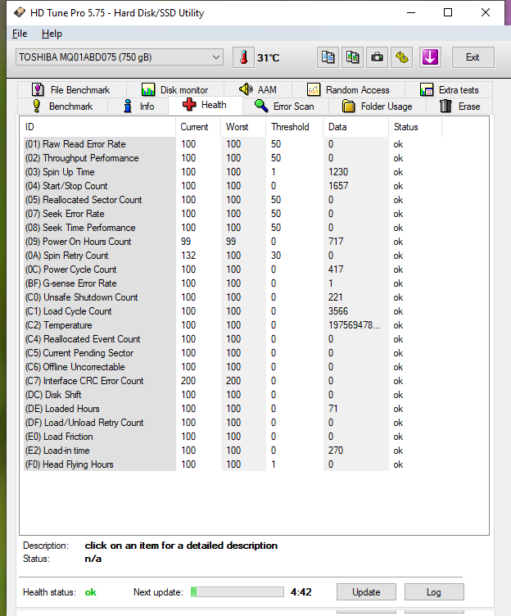The image size is (511, 616).
Task: Click the 31°C temperature readout
Action: 269,57
